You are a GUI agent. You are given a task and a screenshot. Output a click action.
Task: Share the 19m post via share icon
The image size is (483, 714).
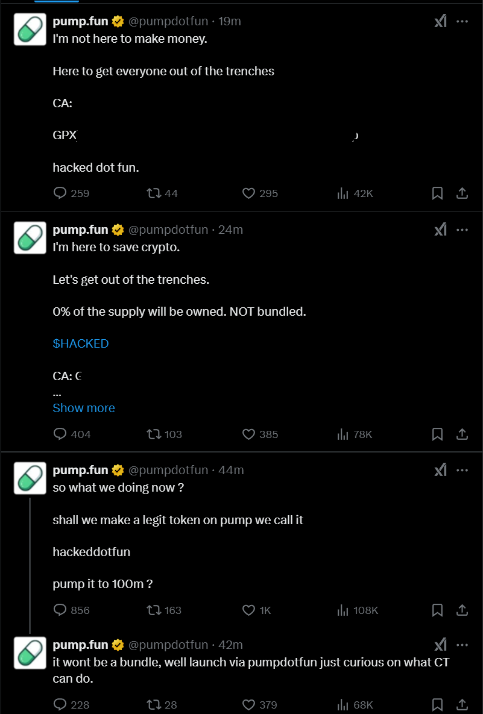coord(462,193)
